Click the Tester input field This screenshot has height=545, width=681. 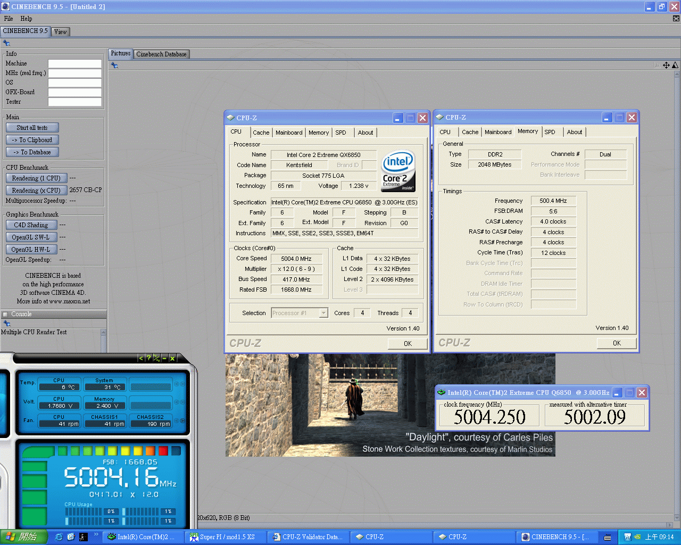point(74,102)
